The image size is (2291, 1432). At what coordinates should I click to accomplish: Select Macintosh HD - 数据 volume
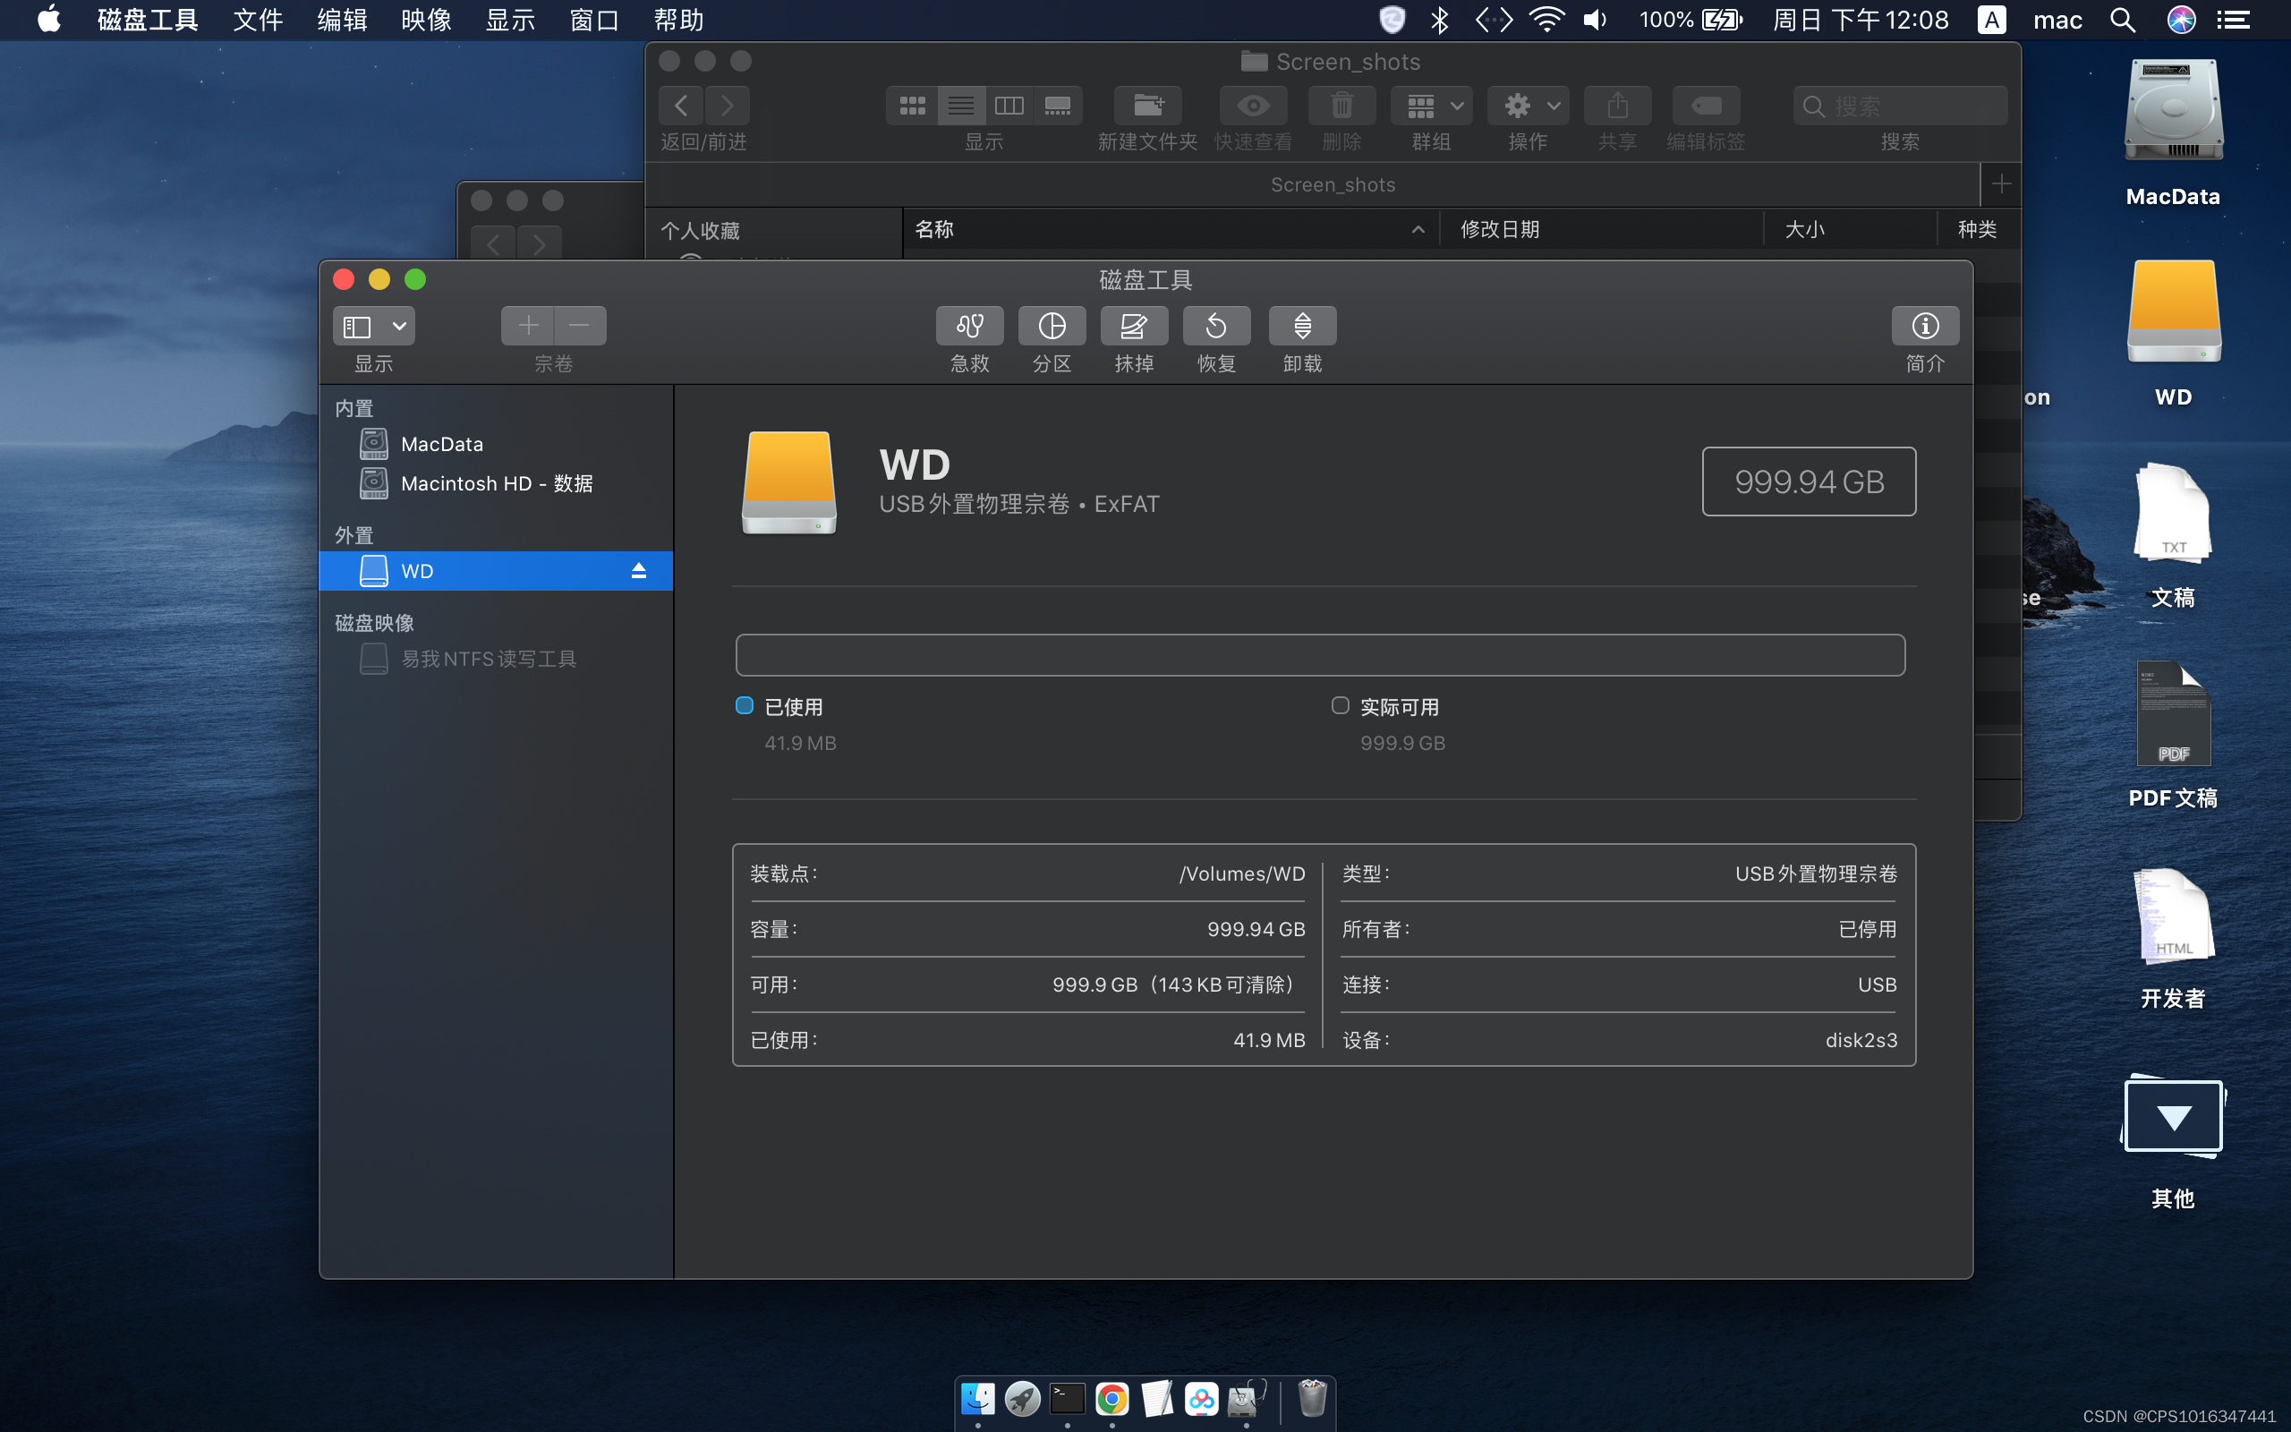pyautogui.click(x=496, y=483)
